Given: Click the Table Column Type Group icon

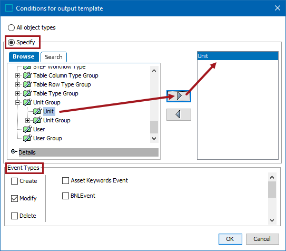Looking at the screenshot, I should tap(27, 75).
